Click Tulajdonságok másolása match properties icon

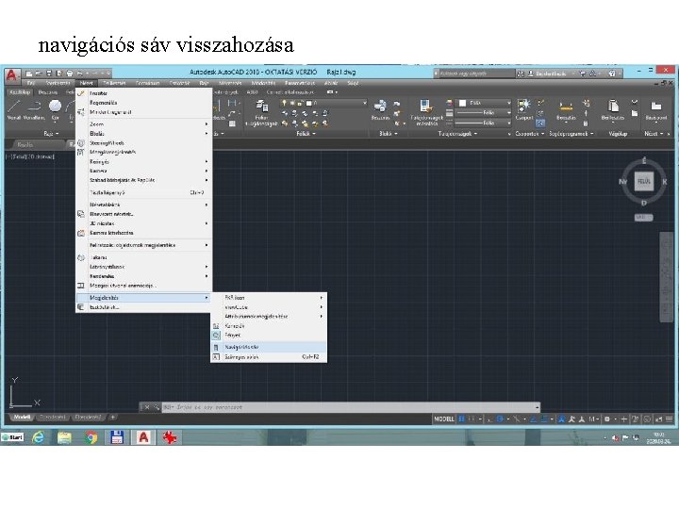tap(426, 112)
